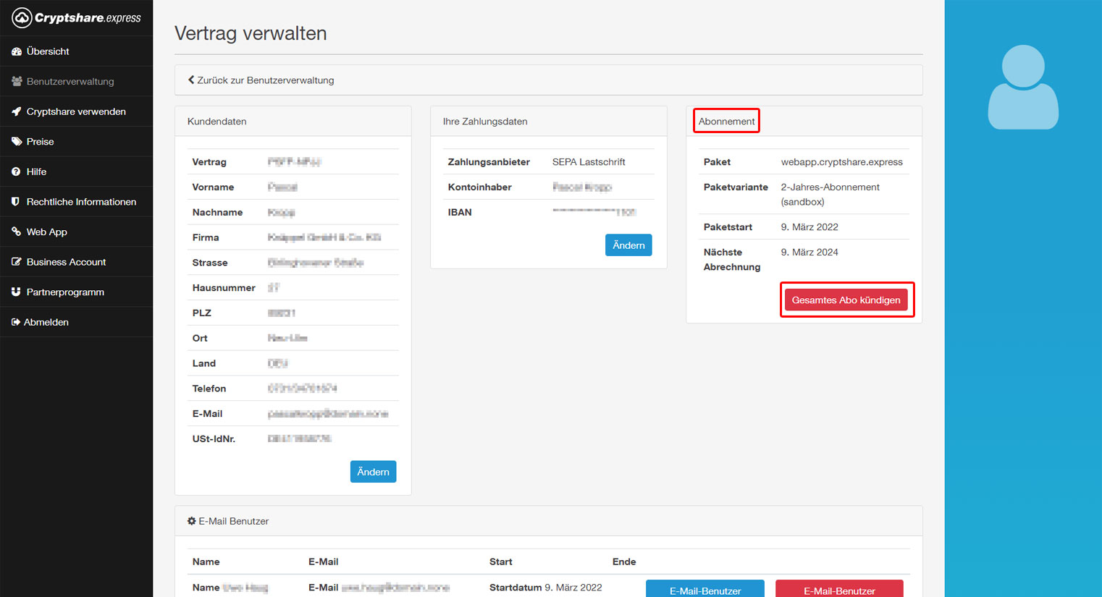Click the Business Account edit icon
1102x597 pixels.
(17, 262)
